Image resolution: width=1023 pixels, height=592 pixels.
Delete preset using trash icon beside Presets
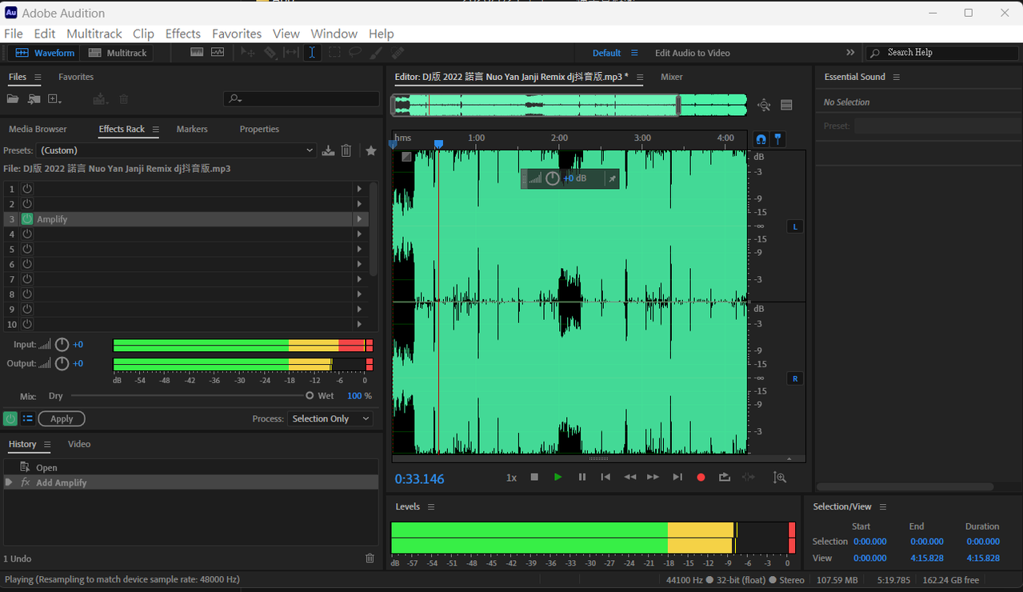click(346, 150)
